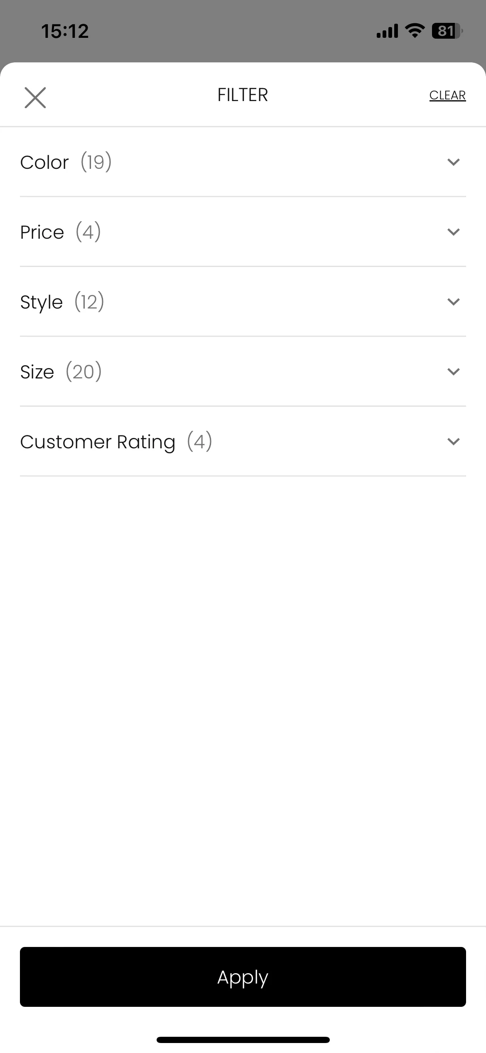
Task: Tap the (19) count beside Color
Action: pos(96,161)
